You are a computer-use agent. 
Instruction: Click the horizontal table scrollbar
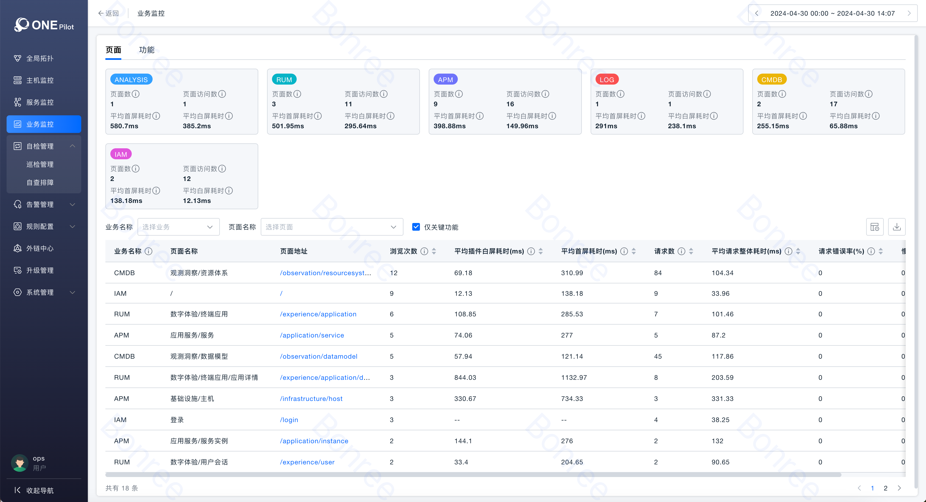(473, 475)
